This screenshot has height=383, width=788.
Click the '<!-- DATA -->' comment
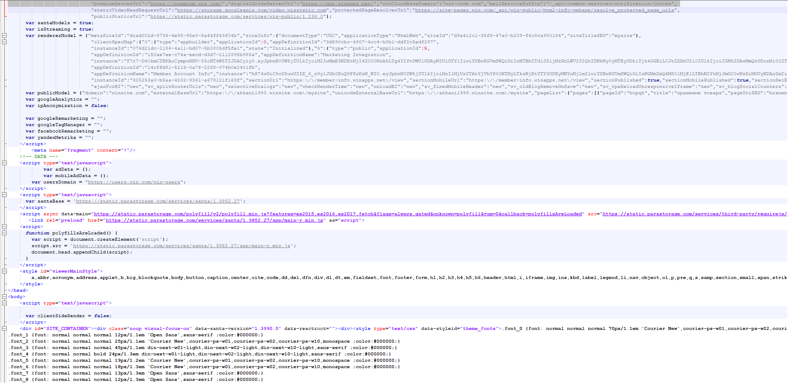coord(39,157)
